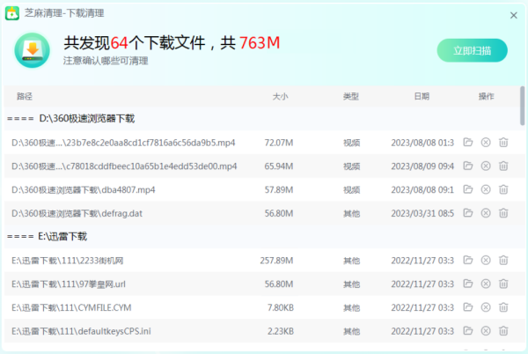The image size is (528, 354).
Task: Open folder for 23b7e8c2e0aa8cd1cf7816a6c56da9b5.mp4
Action: coord(468,142)
